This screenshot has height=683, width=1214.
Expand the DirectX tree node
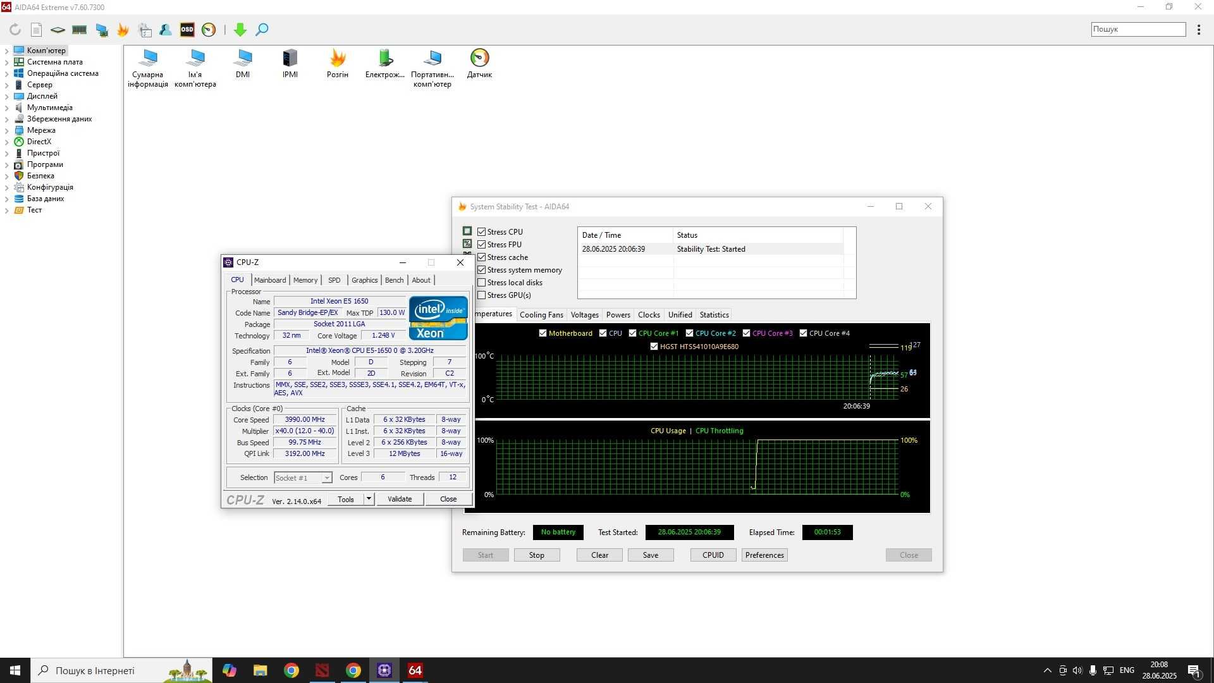tap(6, 142)
